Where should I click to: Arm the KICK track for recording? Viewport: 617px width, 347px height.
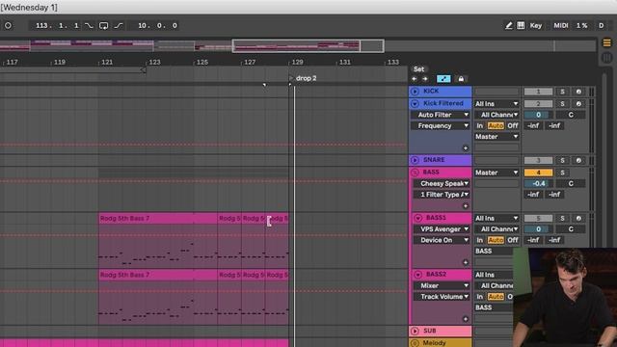578,92
